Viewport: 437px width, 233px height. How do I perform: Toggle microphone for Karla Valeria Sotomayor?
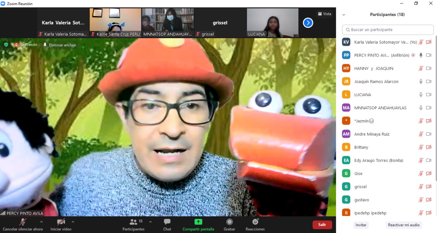421,42
